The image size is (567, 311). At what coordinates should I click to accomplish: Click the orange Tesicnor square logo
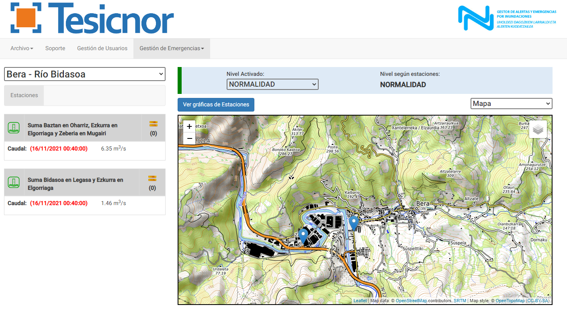coord(26,18)
